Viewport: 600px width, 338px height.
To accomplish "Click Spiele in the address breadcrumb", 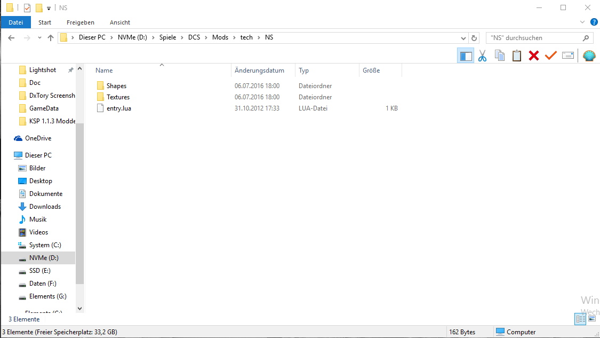I will click(167, 37).
